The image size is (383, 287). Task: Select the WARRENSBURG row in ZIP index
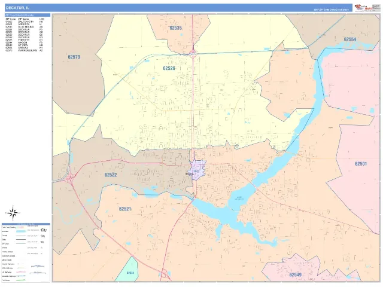24,50
